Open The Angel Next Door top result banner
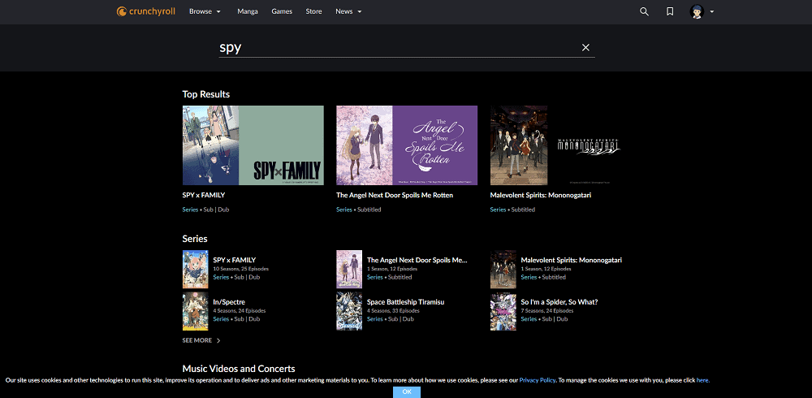 click(x=407, y=145)
